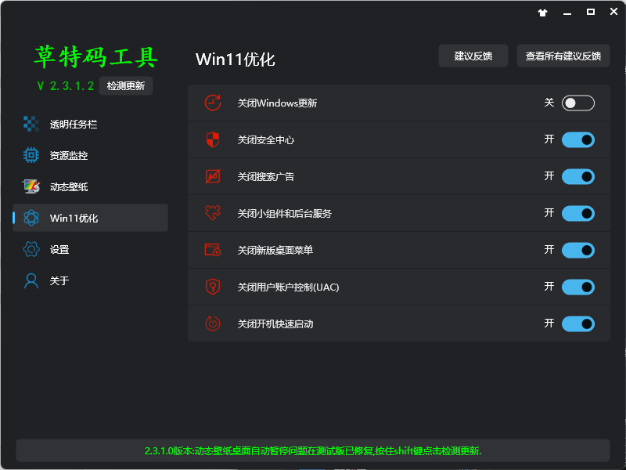Open 查看所有建议反馈 button

(563, 56)
